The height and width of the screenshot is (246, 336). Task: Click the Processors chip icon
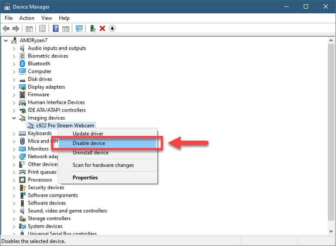pyautogui.click(x=22, y=180)
